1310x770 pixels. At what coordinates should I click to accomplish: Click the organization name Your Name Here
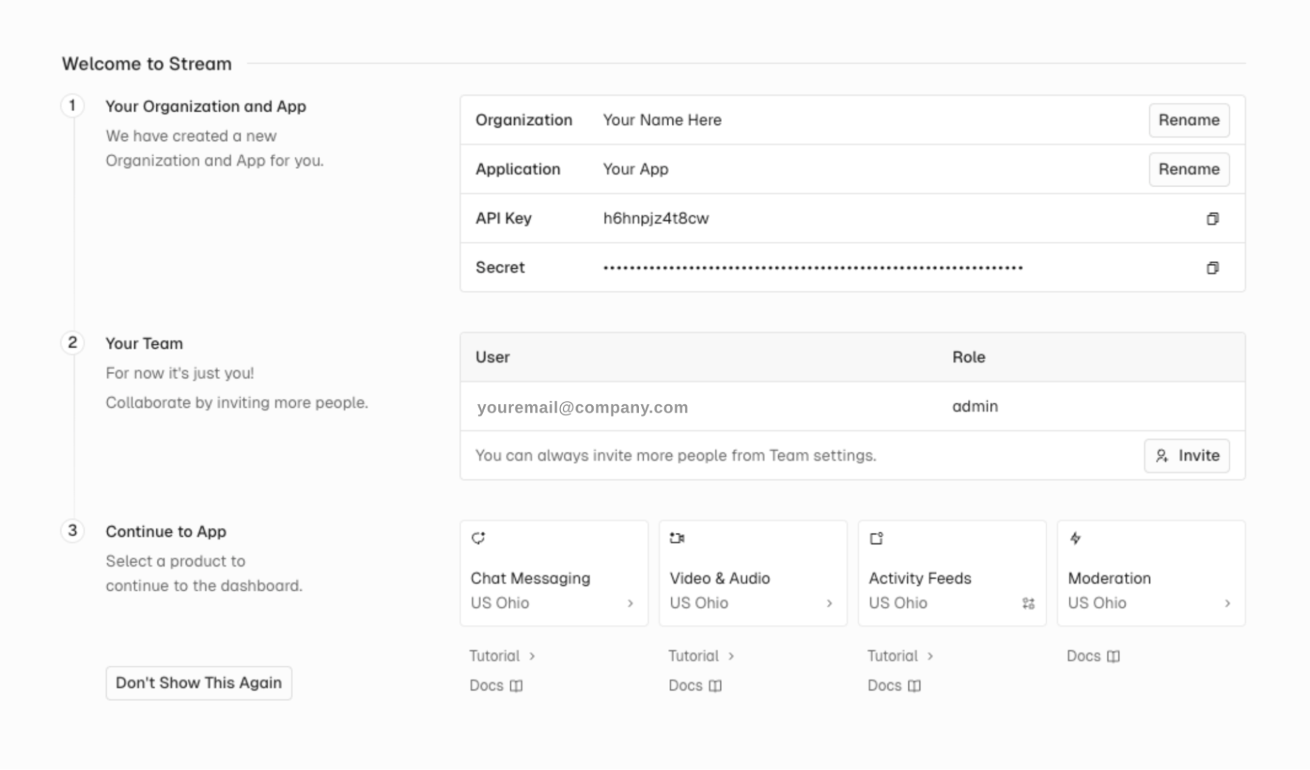tap(662, 121)
